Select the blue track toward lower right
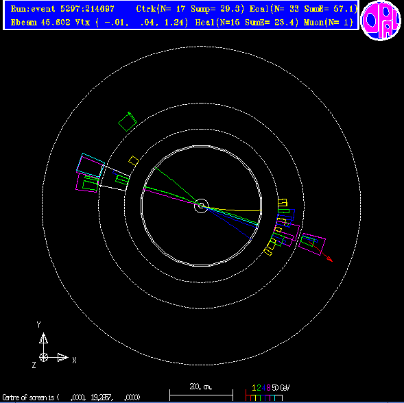 229,223
